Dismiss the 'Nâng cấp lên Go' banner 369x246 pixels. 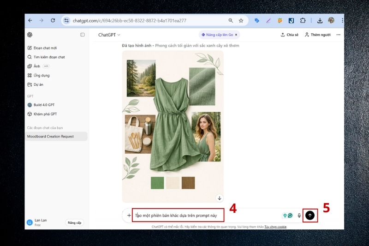pyautogui.click(x=236, y=35)
